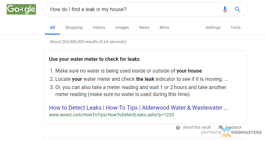Click the Google soccer doodle logo
This screenshot has height=141, width=265.
pyautogui.click(x=21, y=10)
